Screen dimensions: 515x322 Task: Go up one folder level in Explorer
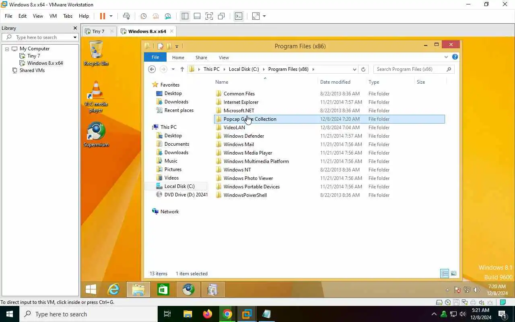182,69
